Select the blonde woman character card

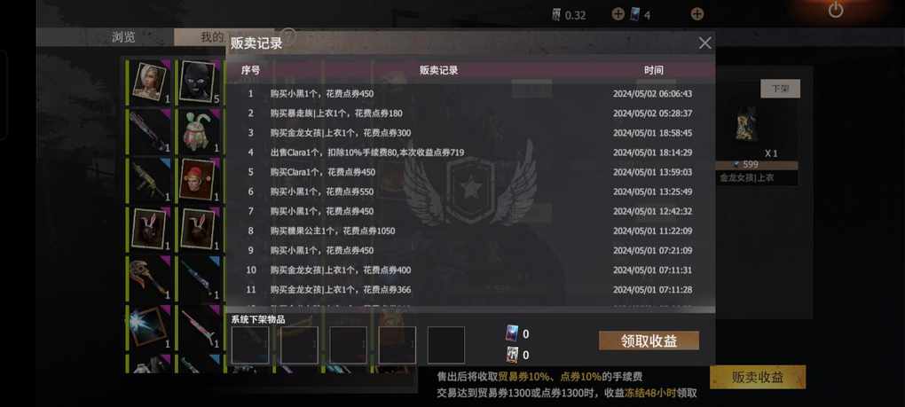(x=150, y=82)
